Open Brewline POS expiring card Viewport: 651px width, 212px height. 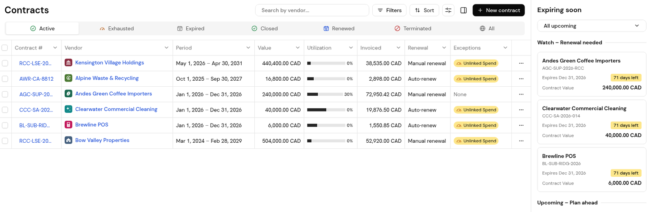tap(592, 169)
